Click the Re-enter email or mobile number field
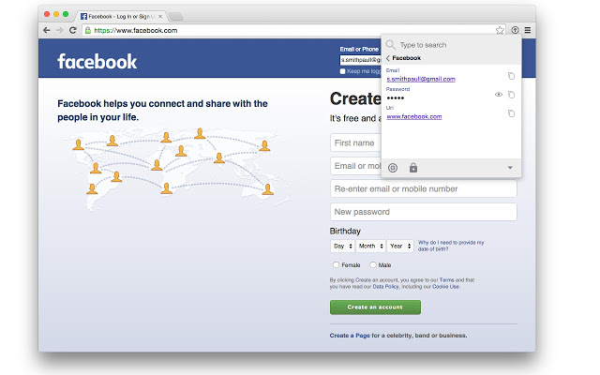This screenshot has width=600, height=375. 424,188
